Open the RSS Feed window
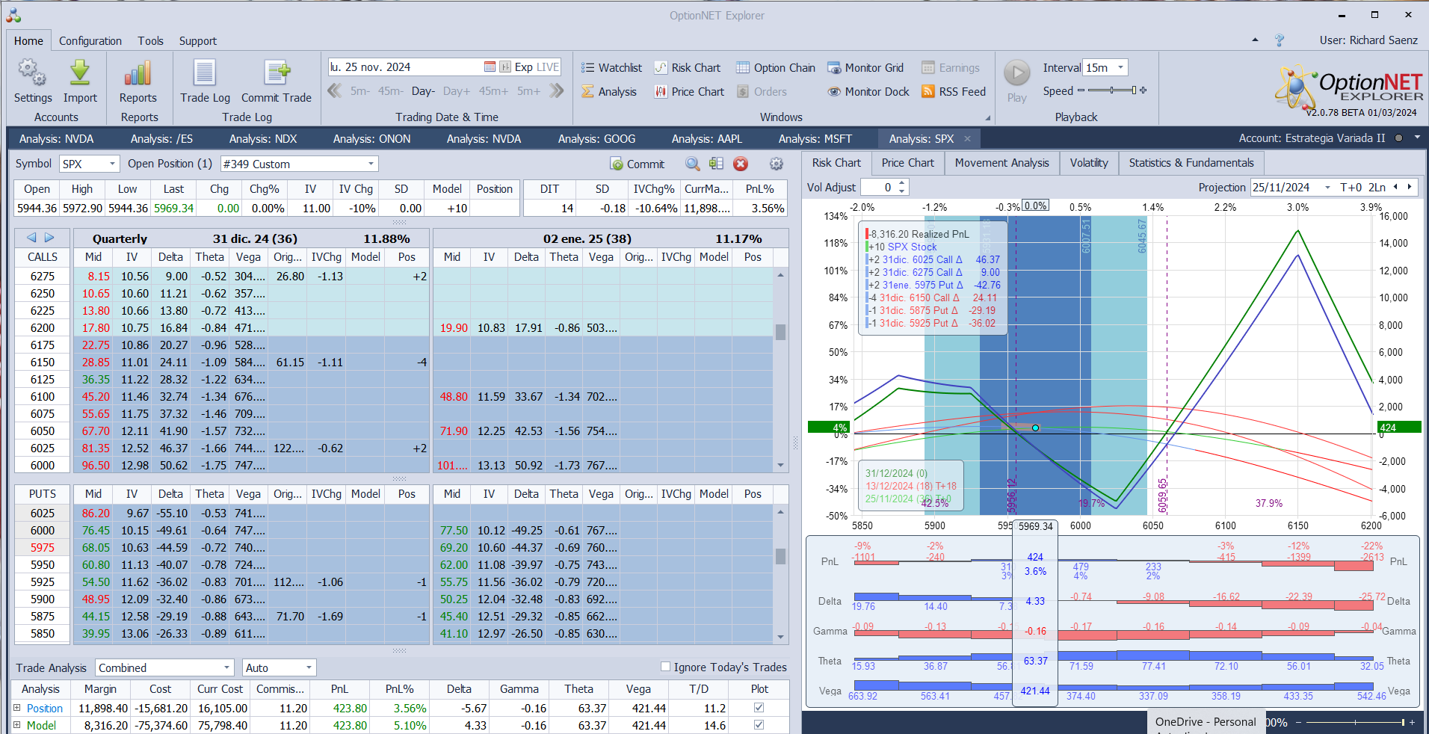 (954, 92)
